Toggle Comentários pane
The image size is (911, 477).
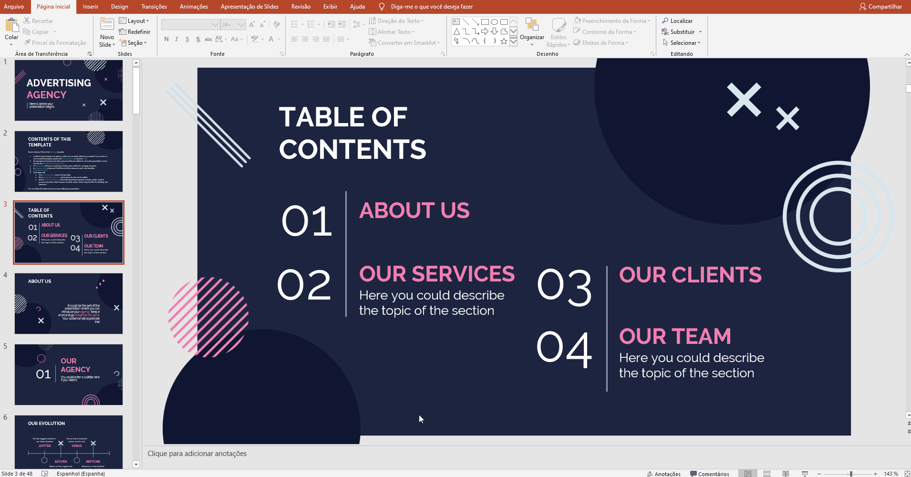point(710,474)
